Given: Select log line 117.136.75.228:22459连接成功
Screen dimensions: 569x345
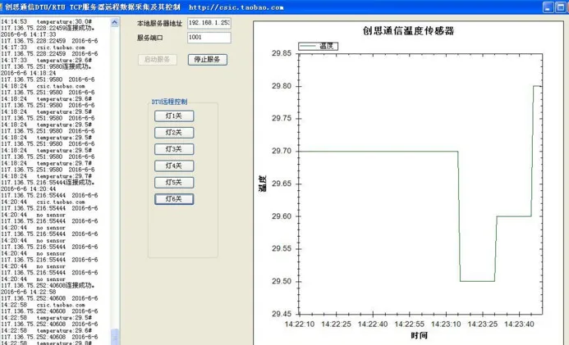Looking at the screenshot, I should click(48, 28).
